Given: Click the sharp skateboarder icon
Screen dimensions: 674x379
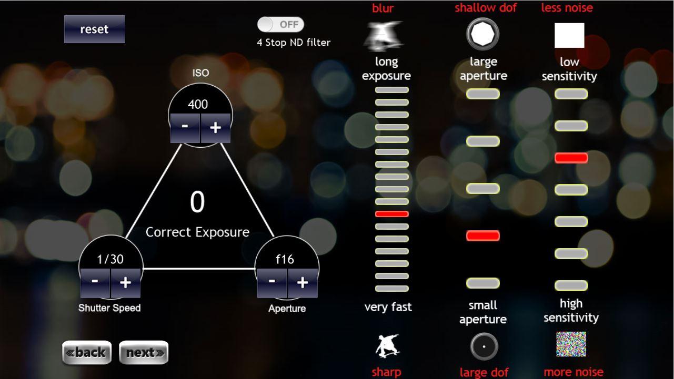Looking at the screenshot, I should tap(387, 346).
